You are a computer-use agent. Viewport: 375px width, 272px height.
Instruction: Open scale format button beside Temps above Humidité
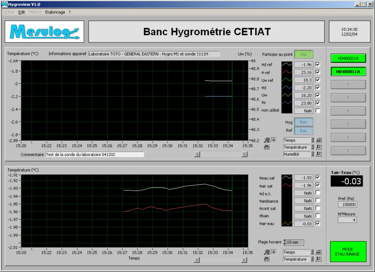tap(312, 140)
